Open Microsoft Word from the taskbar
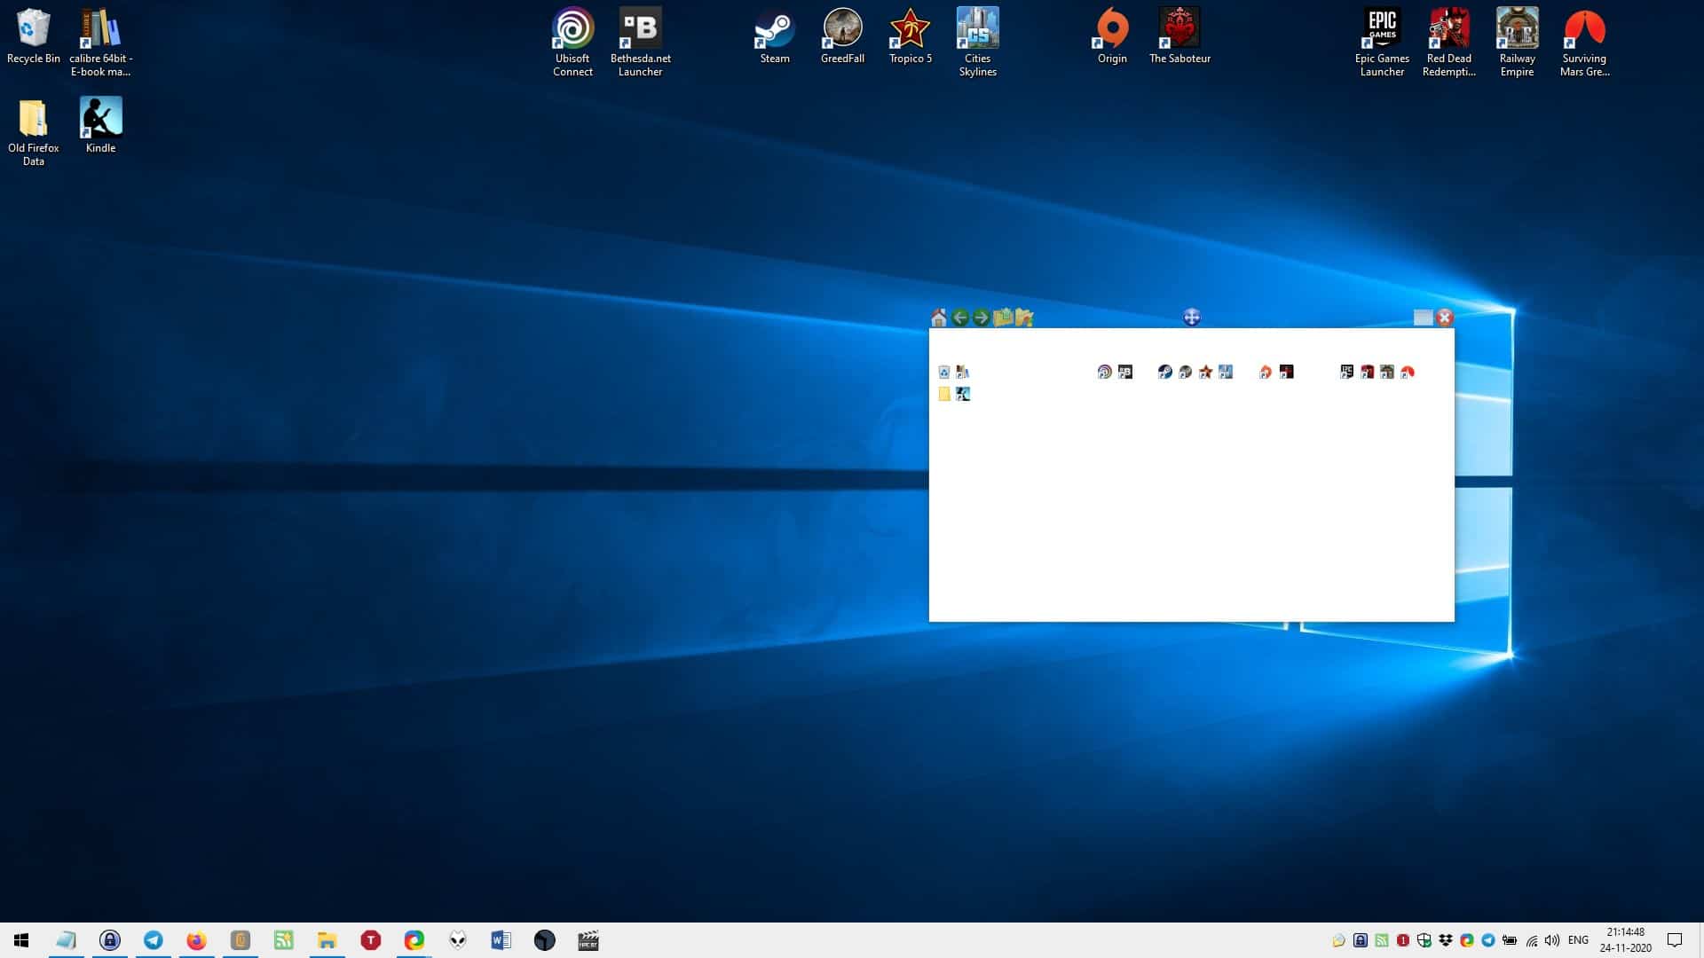Image resolution: width=1704 pixels, height=958 pixels. [501, 940]
